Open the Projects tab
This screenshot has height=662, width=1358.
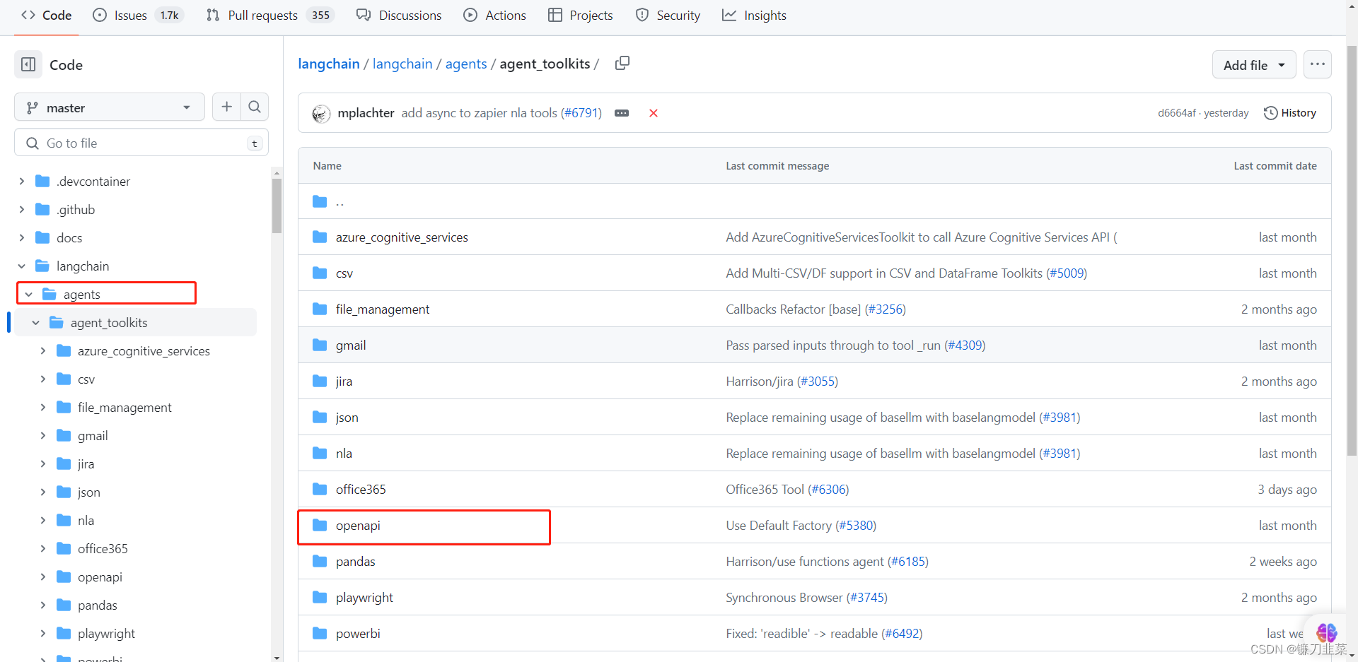[581, 15]
